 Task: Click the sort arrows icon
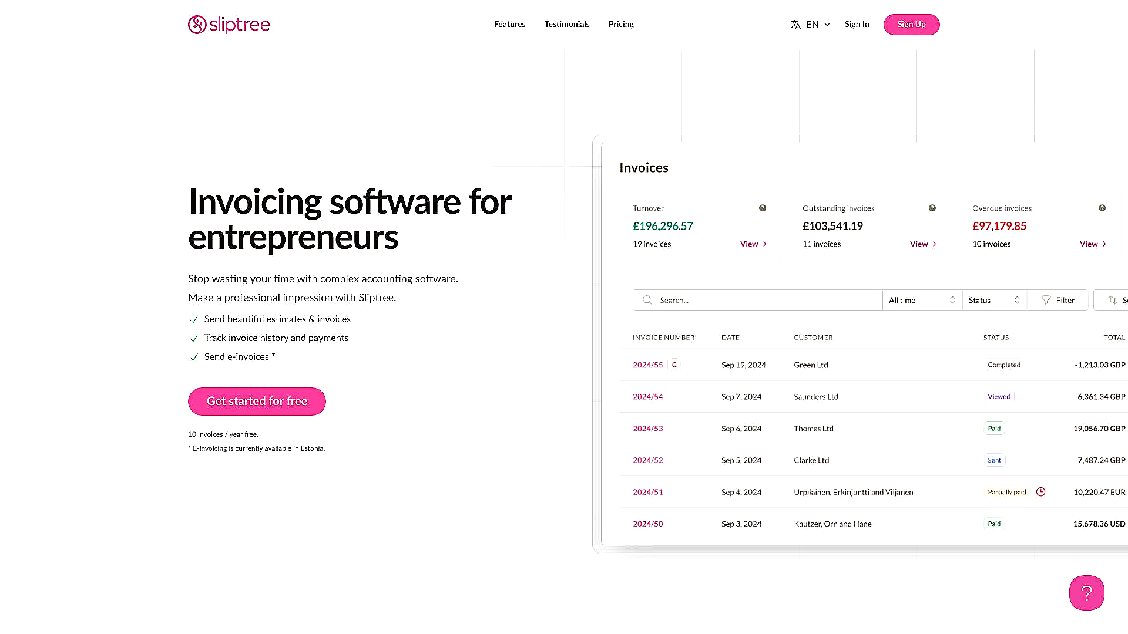(x=1113, y=300)
